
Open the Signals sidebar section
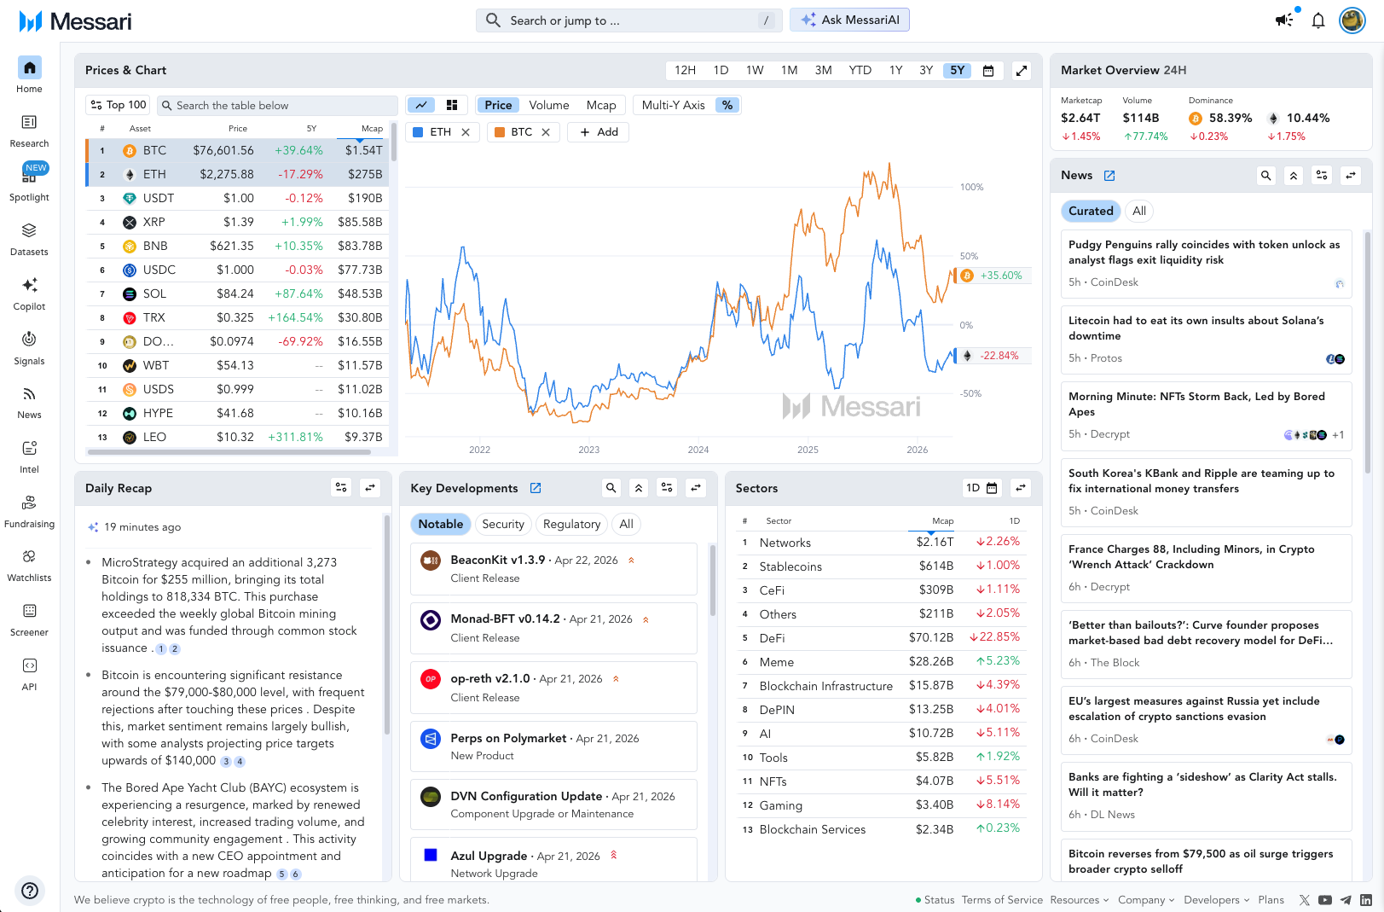coord(29,348)
